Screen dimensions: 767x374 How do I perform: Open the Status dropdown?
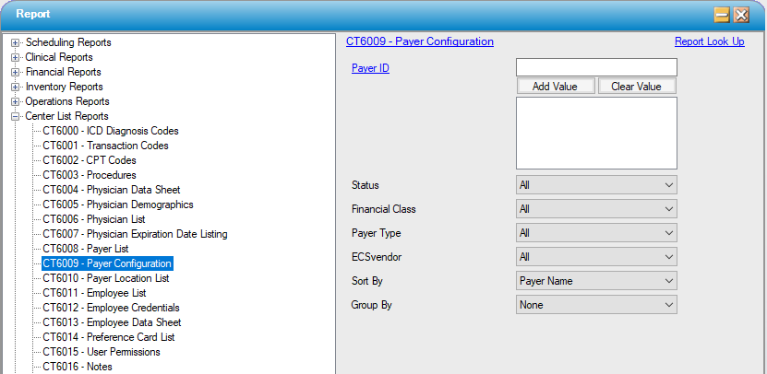596,185
